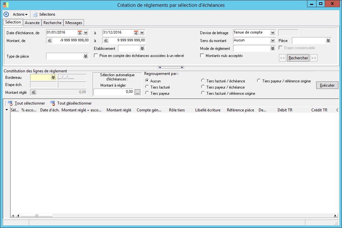Click into the Montant à régler field
Viewport: 342px width, 228px height.
(113, 92)
